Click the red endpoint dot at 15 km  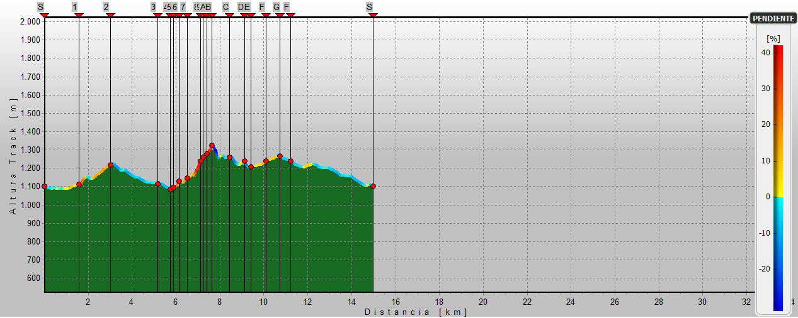(373, 186)
